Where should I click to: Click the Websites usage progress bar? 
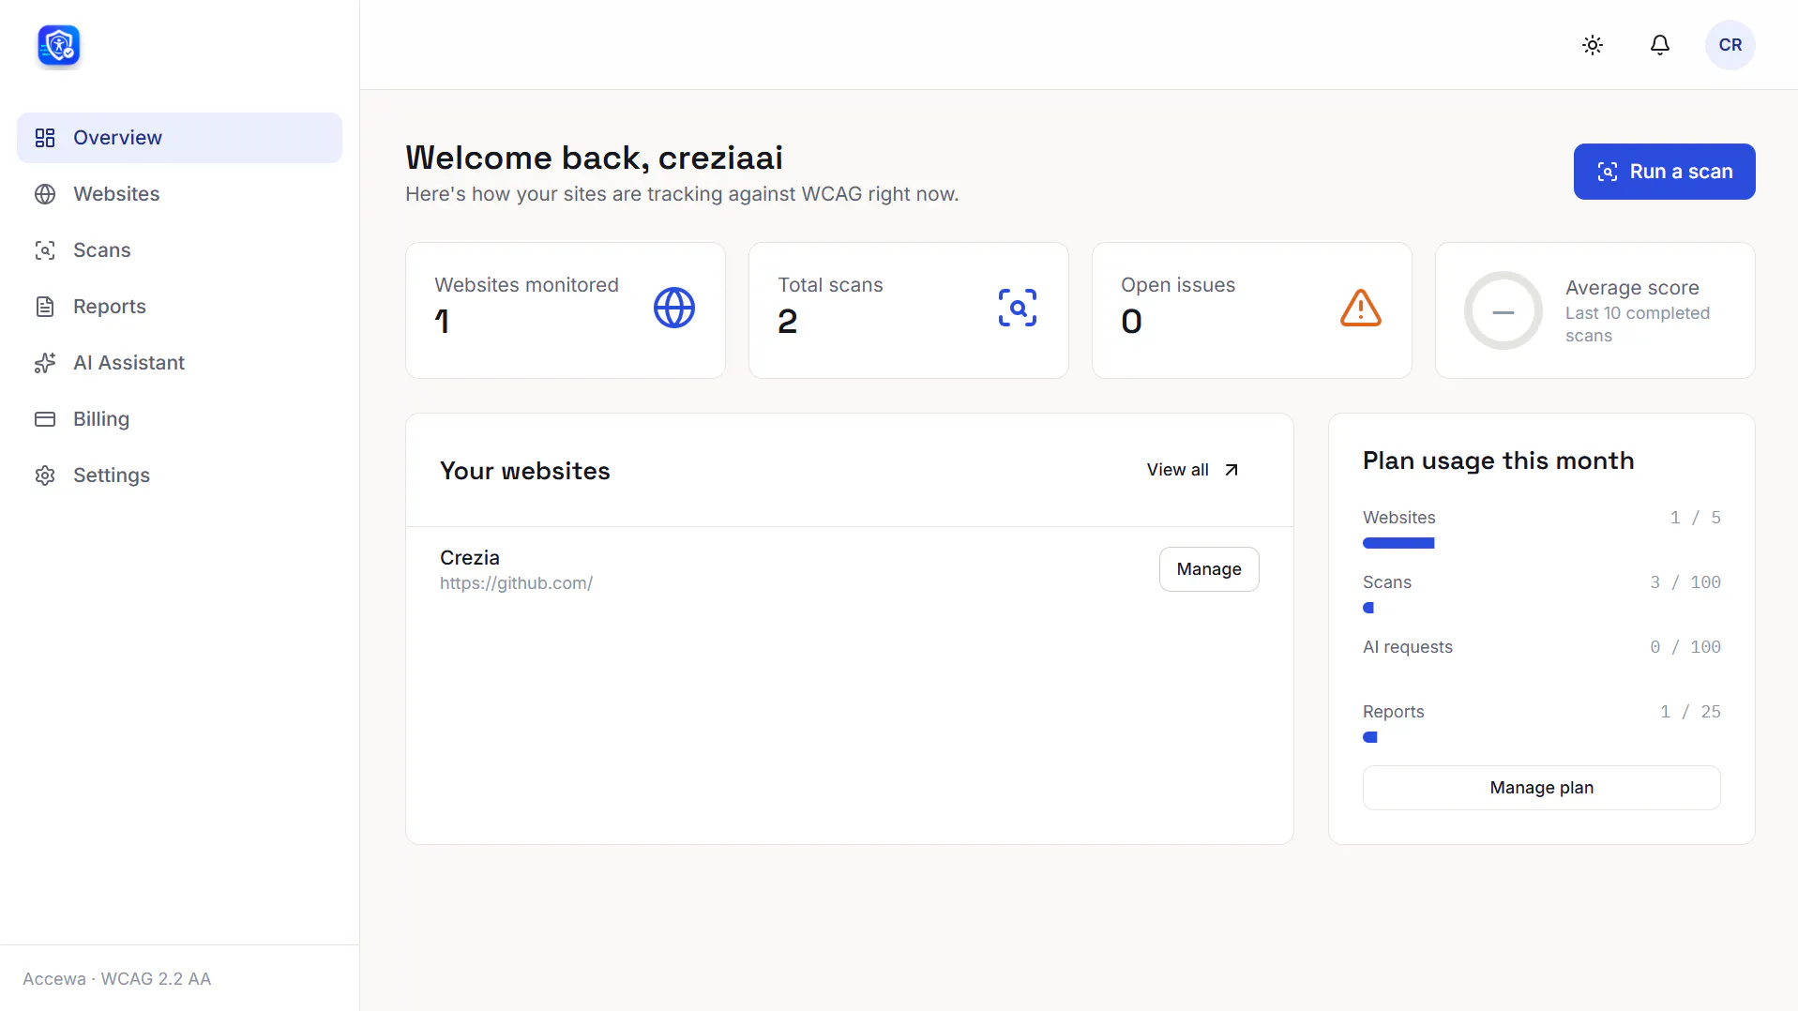click(x=1541, y=543)
